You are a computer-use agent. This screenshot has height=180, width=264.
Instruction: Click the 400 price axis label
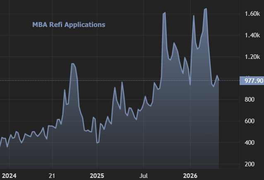[x=249, y=143]
